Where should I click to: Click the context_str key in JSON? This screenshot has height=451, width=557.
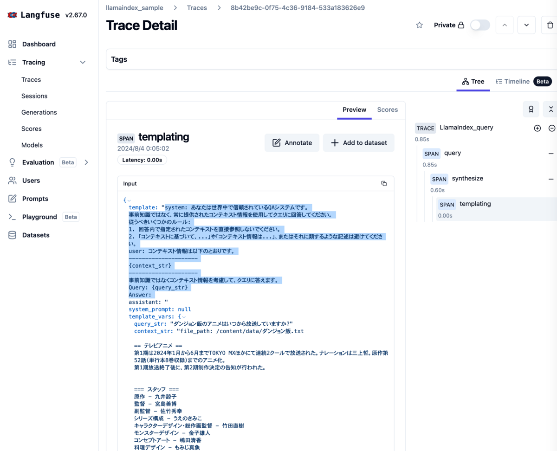(154, 331)
